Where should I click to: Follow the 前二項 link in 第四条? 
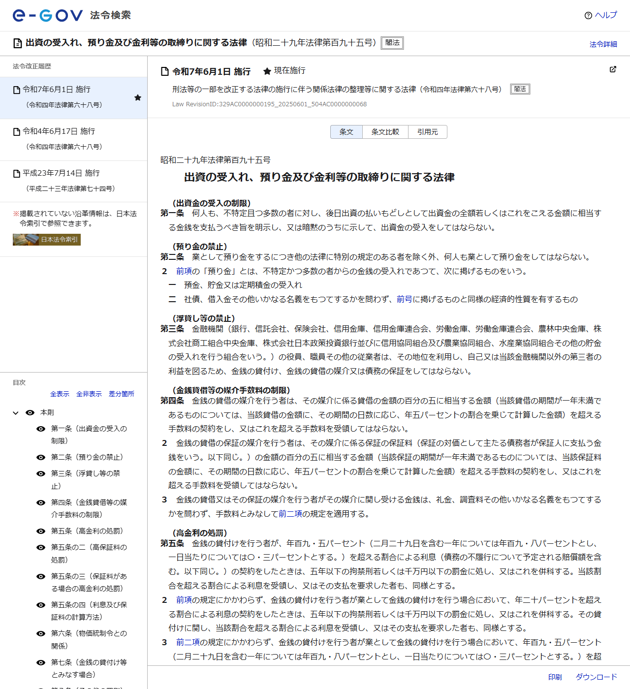[290, 514]
